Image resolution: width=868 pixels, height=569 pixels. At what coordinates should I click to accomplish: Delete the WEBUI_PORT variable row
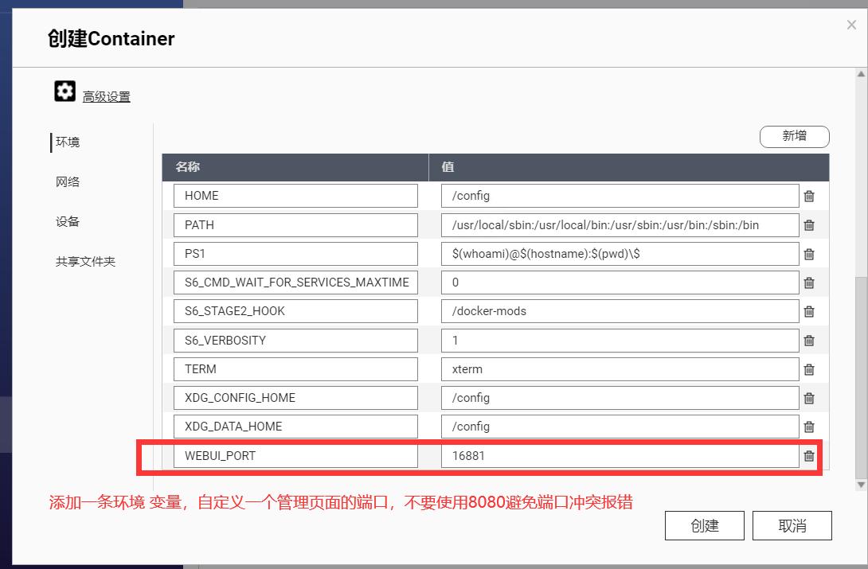tap(809, 455)
